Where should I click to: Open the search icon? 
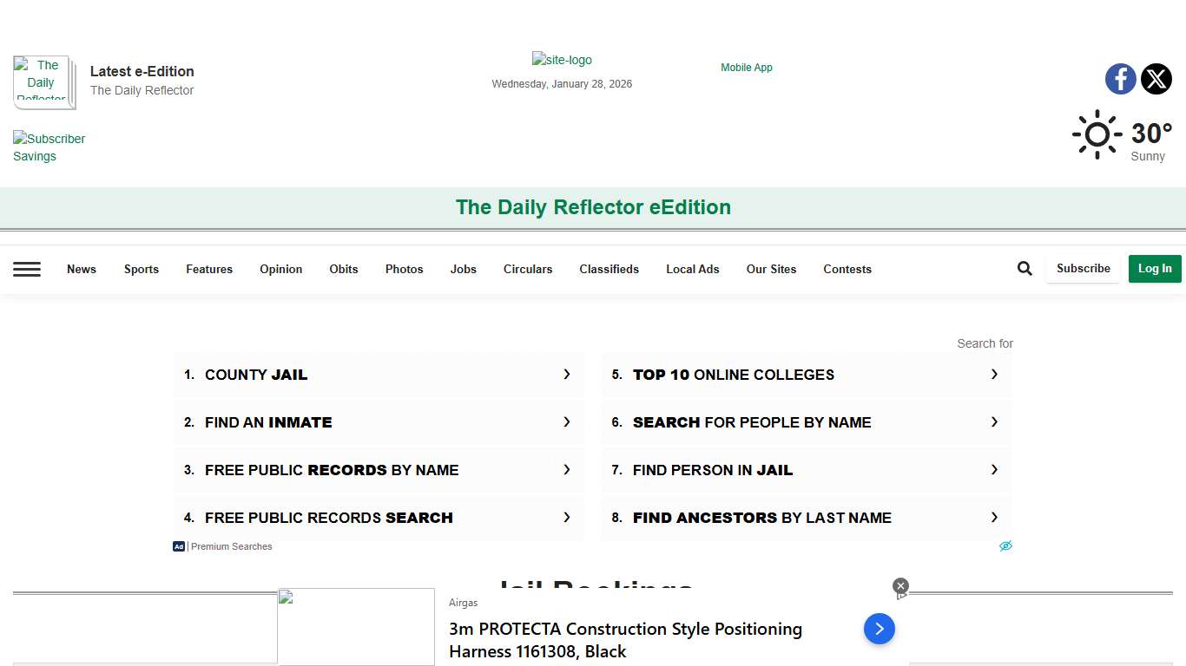[x=1024, y=268]
